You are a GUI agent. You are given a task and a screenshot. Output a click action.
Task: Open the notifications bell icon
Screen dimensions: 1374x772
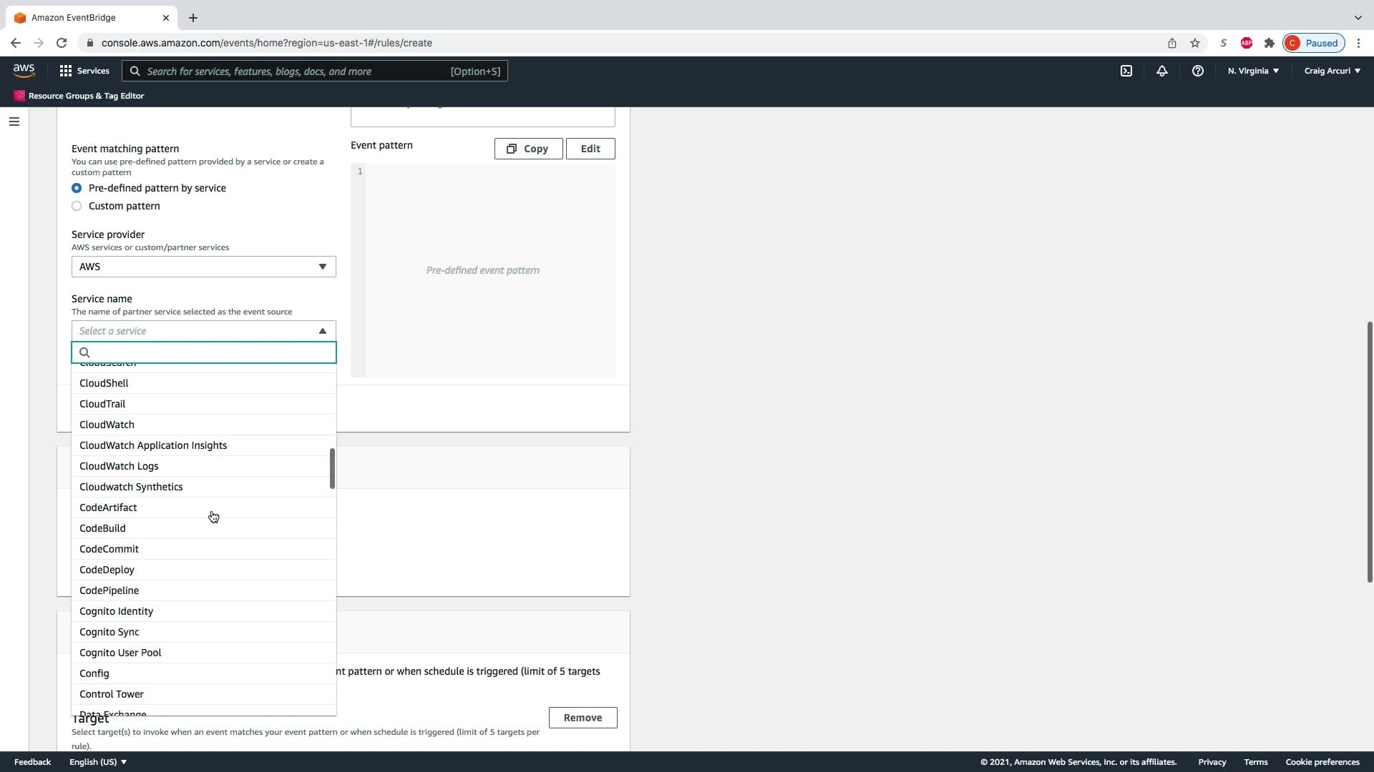(1162, 71)
